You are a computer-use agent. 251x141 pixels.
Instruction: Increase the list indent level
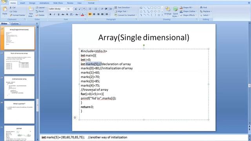pos(106,9)
